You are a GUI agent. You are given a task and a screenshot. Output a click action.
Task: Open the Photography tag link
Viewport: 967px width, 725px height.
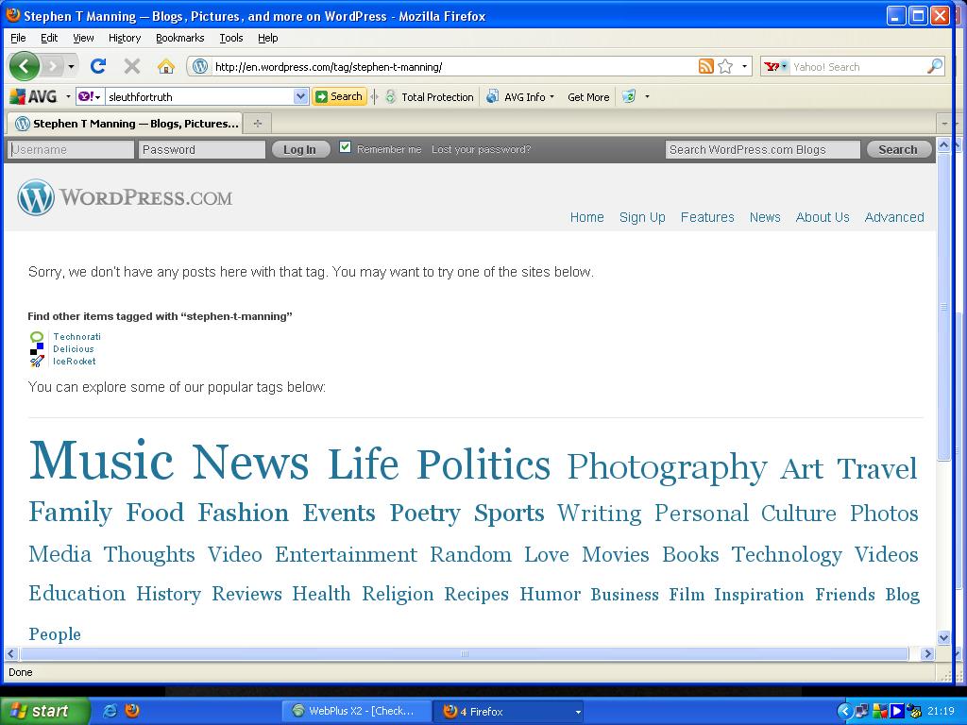click(x=667, y=468)
